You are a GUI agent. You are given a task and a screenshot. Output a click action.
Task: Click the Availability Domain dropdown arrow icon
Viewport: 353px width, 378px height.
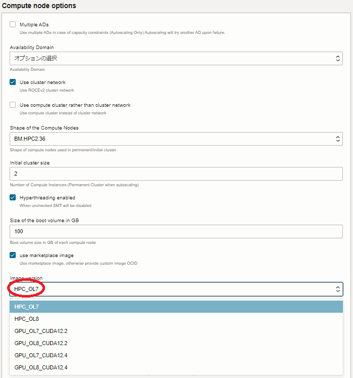338,59
